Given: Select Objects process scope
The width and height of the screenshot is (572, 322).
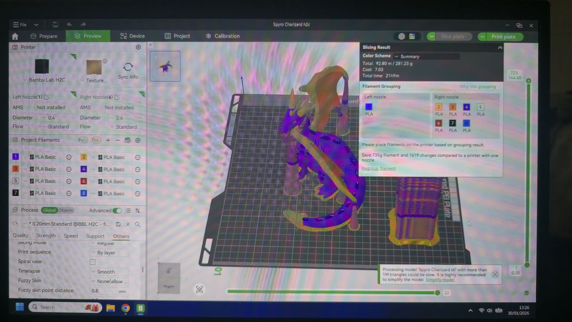Looking at the screenshot, I should point(66,210).
